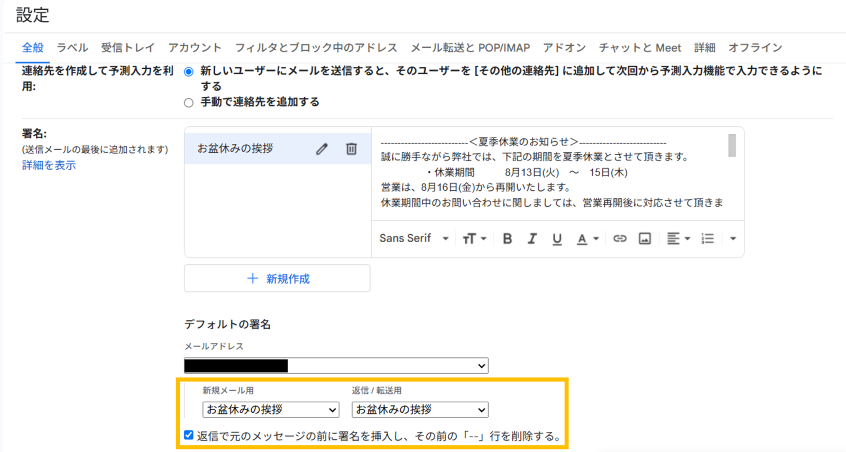Open the text color picker
Screen dimensions: 846x452
click(587, 239)
